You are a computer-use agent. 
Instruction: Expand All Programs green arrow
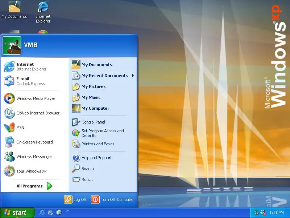[x=49, y=186]
